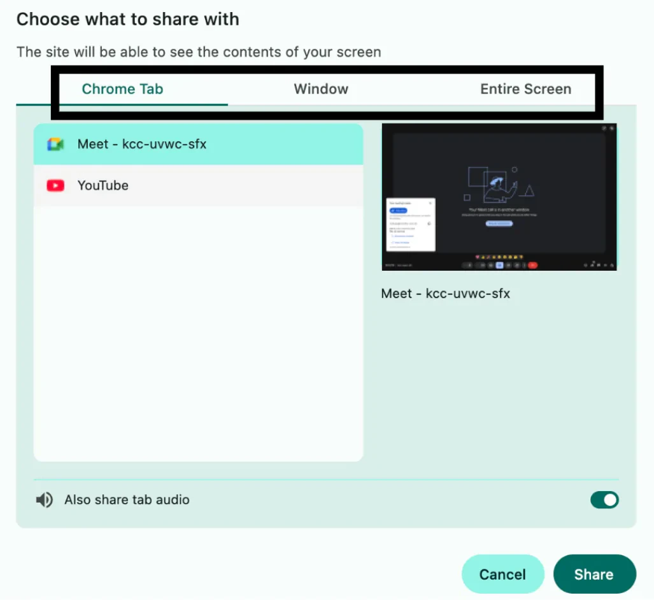The image size is (654, 600).
Task: Click the close X on the preview's white popup
Action: click(x=430, y=203)
